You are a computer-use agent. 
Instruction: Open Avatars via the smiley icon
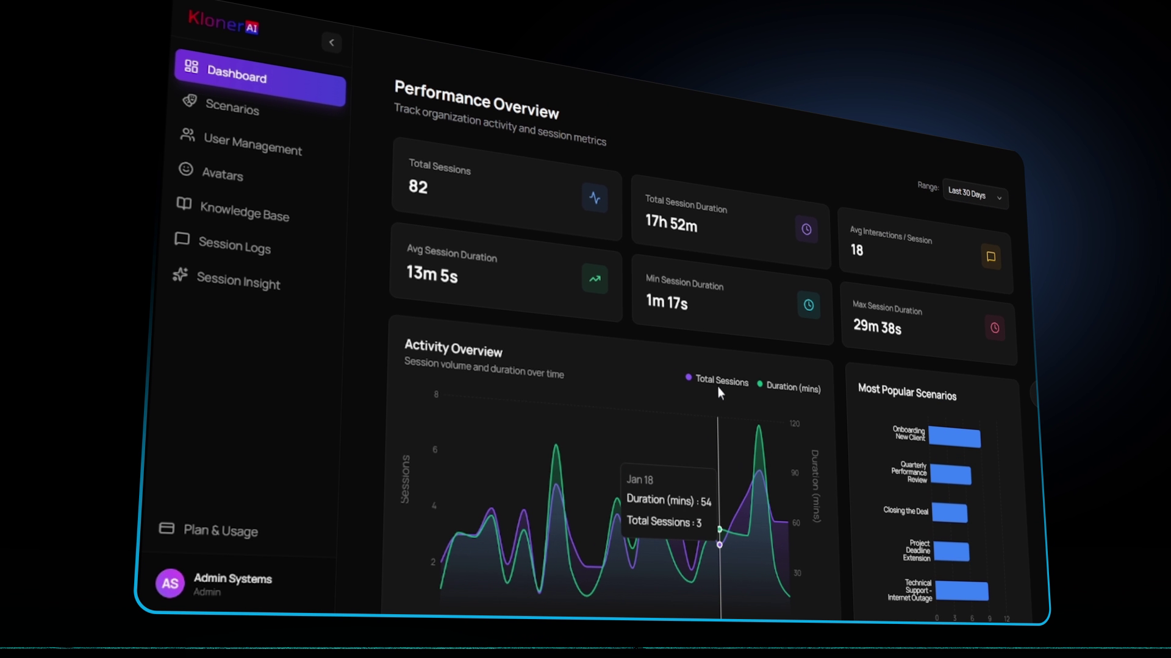pyautogui.click(x=187, y=169)
